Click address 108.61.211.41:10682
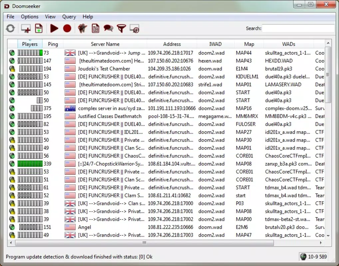 coord(169,196)
